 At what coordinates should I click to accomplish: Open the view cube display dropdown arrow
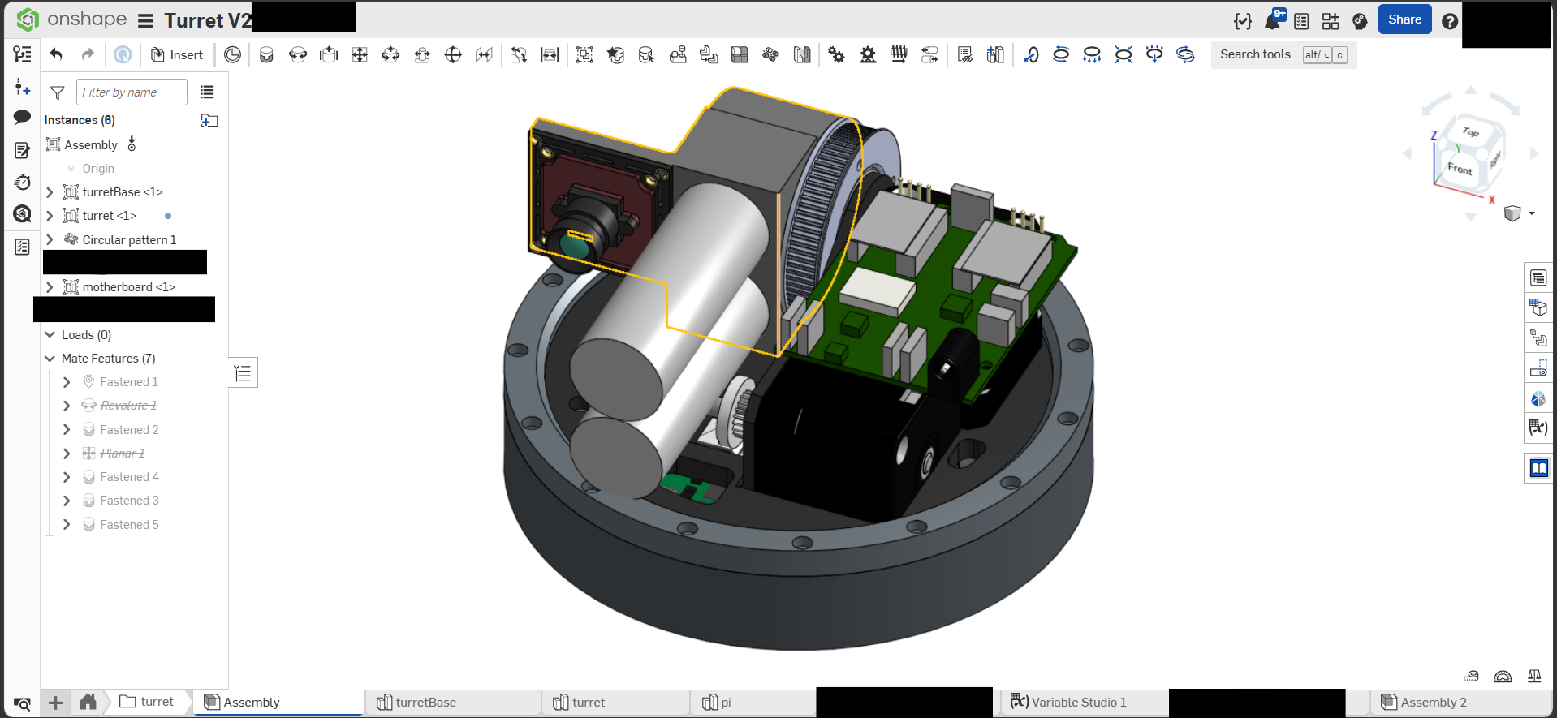click(1532, 213)
